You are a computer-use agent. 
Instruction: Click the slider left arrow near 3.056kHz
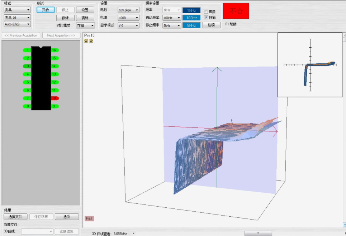click(133, 233)
